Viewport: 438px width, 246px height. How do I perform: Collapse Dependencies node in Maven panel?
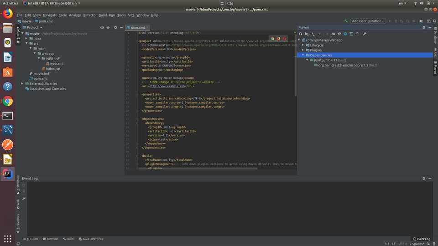coord(303,55)
